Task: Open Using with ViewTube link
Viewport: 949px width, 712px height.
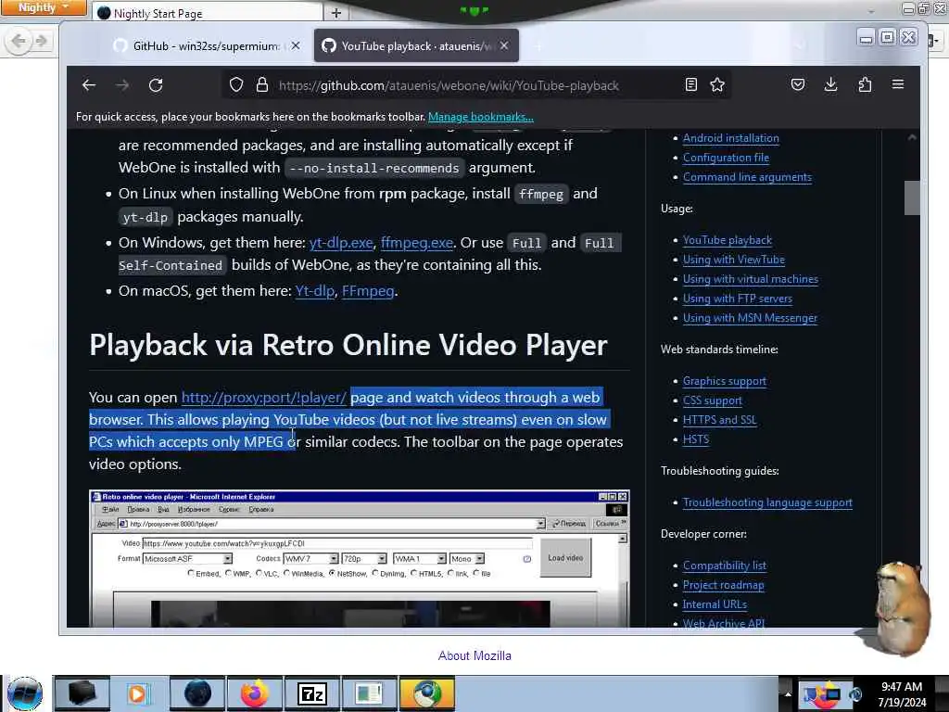Action: coord(734,260)
